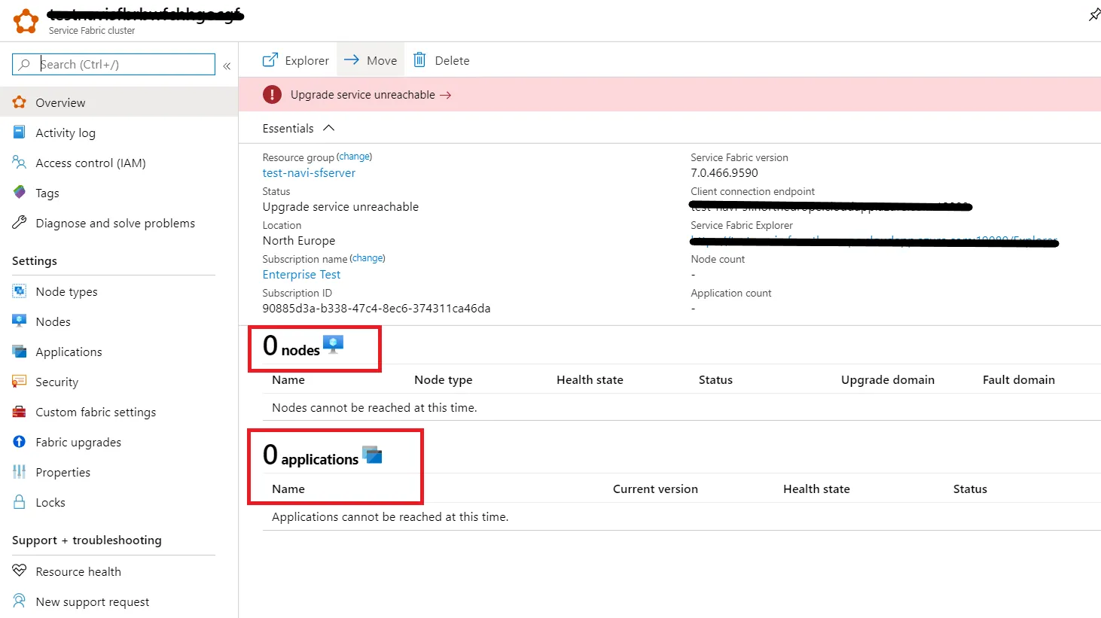Click the nodes monitor icon beside 0 nodes
This screenshot has width=1101, height=618.
pos(333,345)
